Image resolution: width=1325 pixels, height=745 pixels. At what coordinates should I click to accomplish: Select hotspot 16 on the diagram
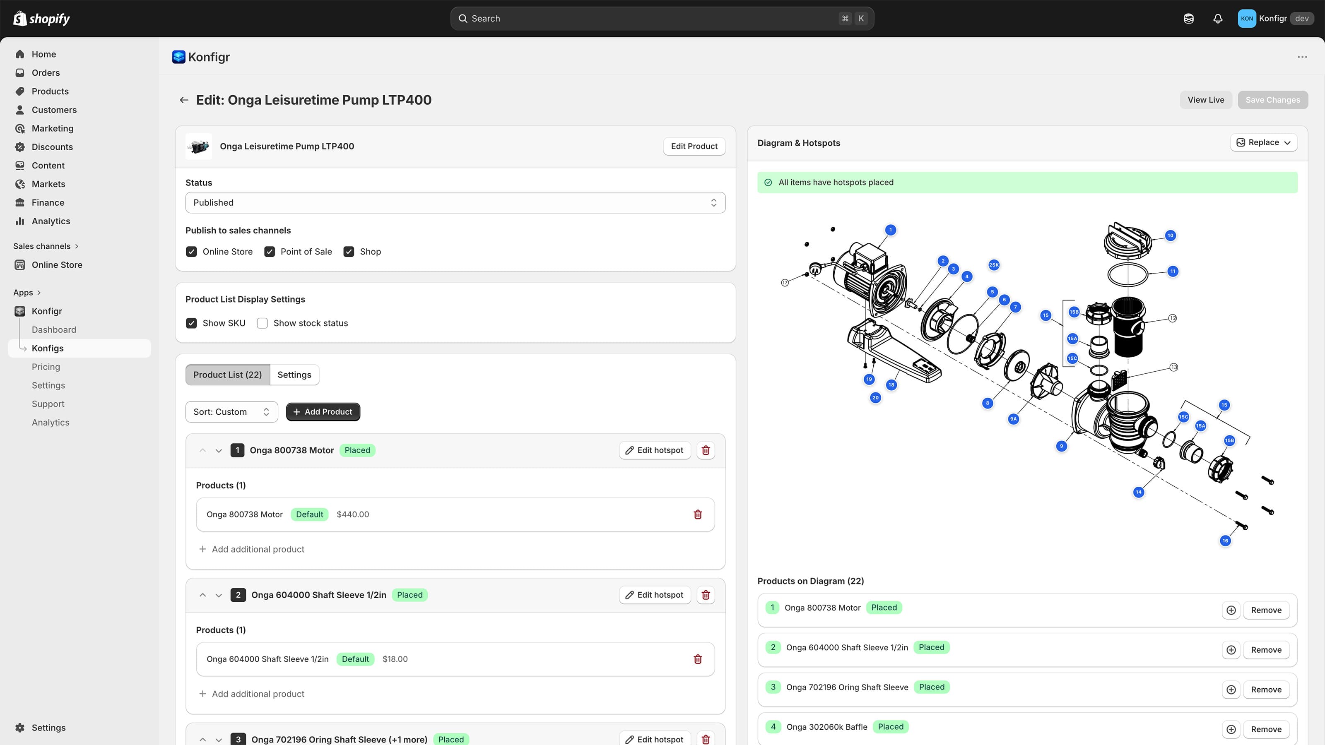click(1225, 541)
